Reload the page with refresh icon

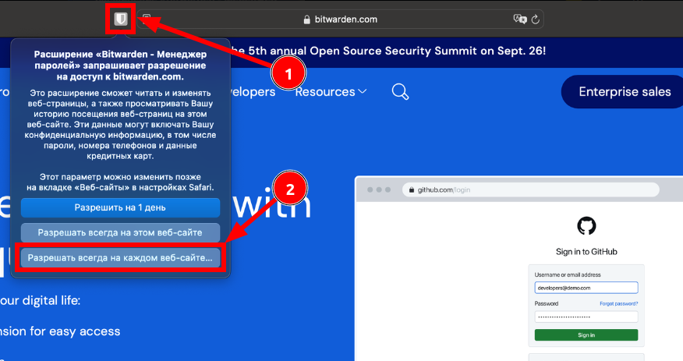[x=536, y=19]
